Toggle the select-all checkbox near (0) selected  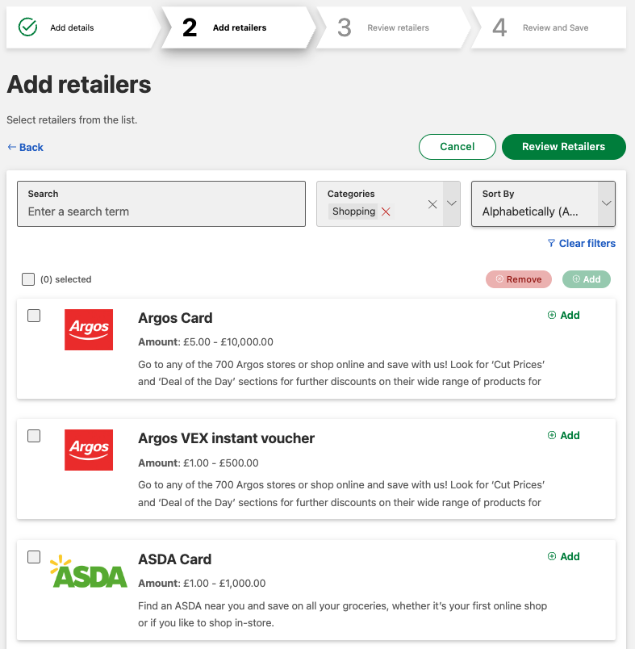[x=28, y=278]
